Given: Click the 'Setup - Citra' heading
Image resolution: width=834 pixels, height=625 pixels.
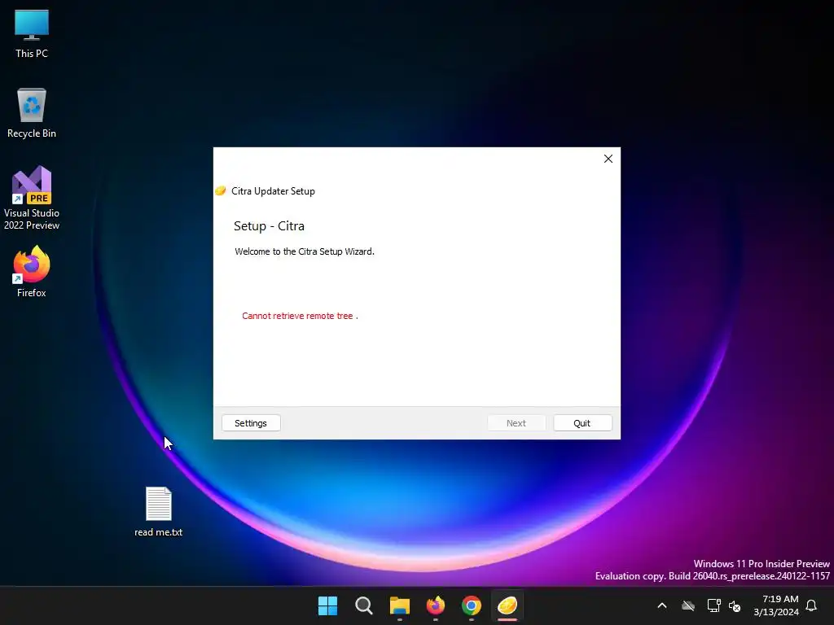Looking at the screenshot, I should pyautogui.click(x=269, y=226).
